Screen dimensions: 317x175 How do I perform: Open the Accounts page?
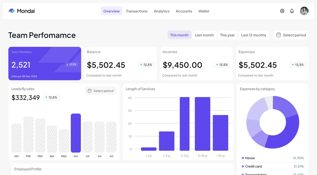(184, 11)
